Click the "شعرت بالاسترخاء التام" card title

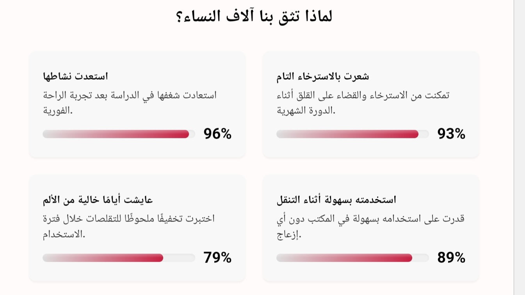click(323, 76)
